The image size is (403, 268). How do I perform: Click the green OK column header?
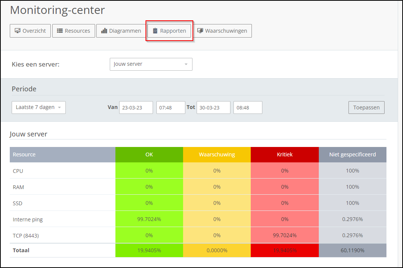[x=149, y=154]
